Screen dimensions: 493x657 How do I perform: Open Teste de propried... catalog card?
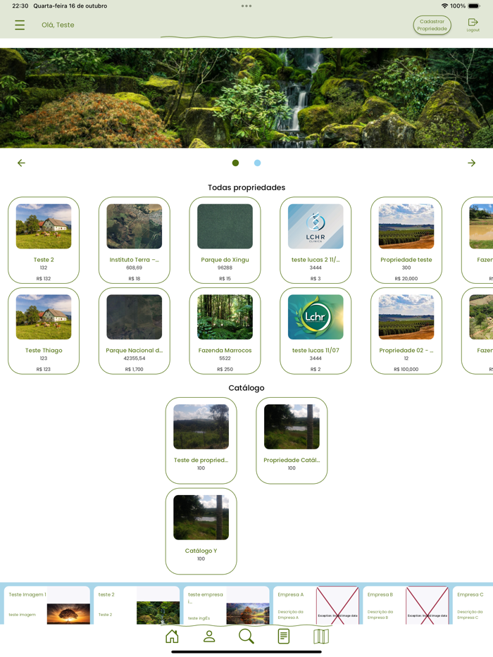click(x=201, y=440)
